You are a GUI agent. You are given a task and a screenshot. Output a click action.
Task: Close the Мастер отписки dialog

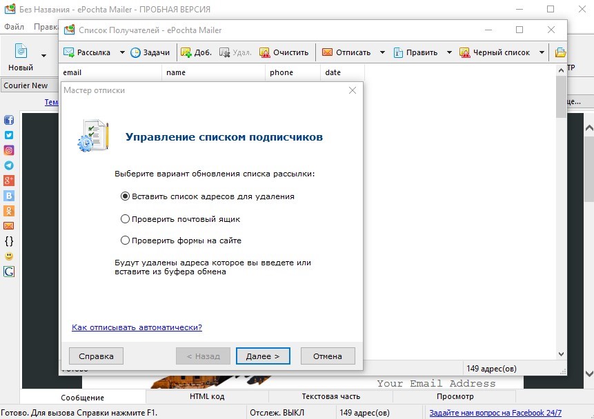coord(353,90)
